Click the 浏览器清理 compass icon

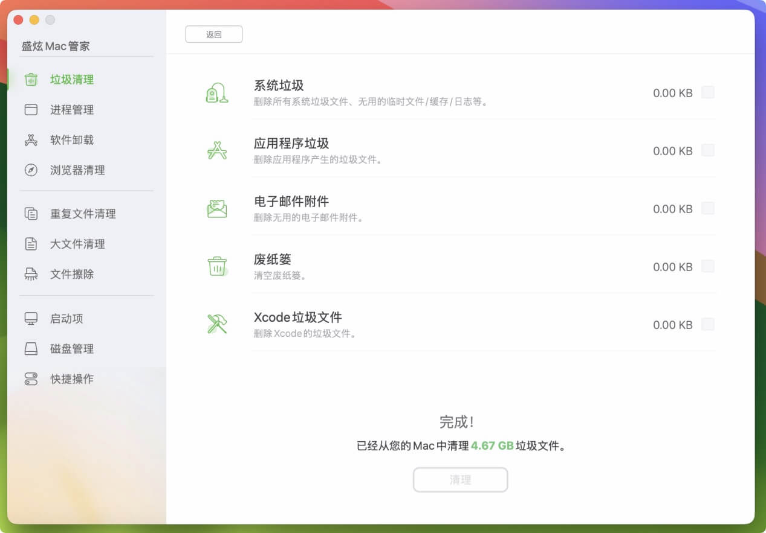[31, 170]
